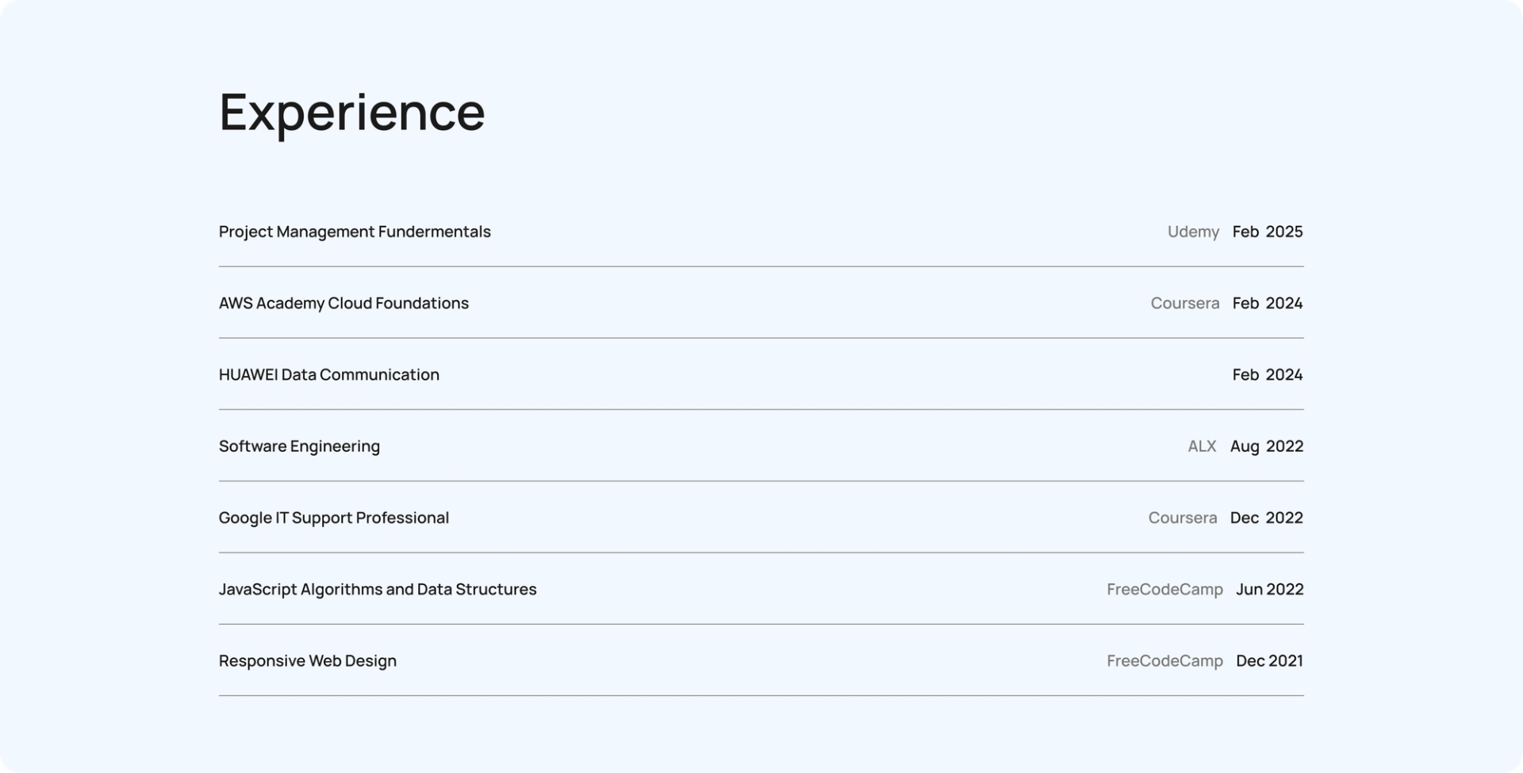This screenshot has height=773, width=1523.
Task: Select Google IT Support Professional entry
Action: pos(334,518)
